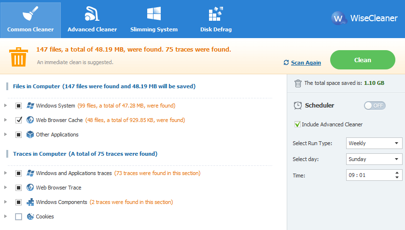The height and width of the screenshot is (230, 405).
Task: Click the Web Browser Cache globe icon
Action: 30,120
